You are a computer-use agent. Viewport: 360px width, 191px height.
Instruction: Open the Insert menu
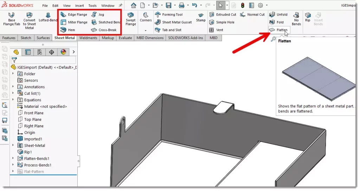pyautogui.click(x=79, y=6)
